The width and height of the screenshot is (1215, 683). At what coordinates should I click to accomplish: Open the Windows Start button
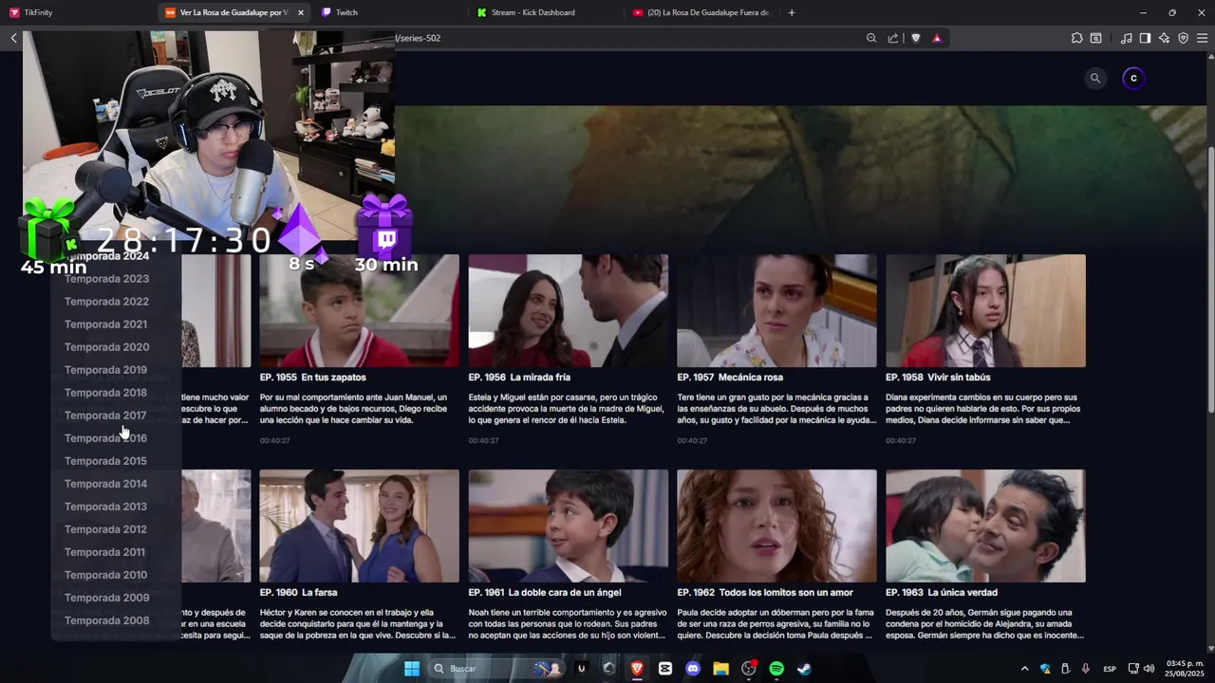coord(412,669)
